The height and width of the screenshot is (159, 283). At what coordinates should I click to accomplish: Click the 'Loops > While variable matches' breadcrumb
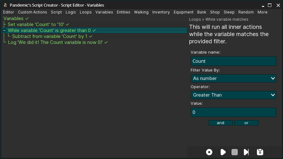(219, 19)
